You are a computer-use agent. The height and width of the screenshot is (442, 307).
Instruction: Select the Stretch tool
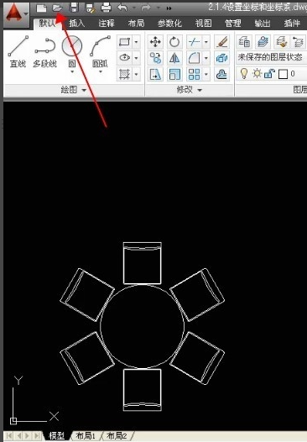[155, 75]
